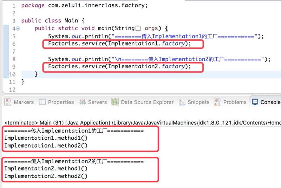Click the console header for the Implementation1 factory
This screenshot has height=188, width=281.
tap(74, 131)
